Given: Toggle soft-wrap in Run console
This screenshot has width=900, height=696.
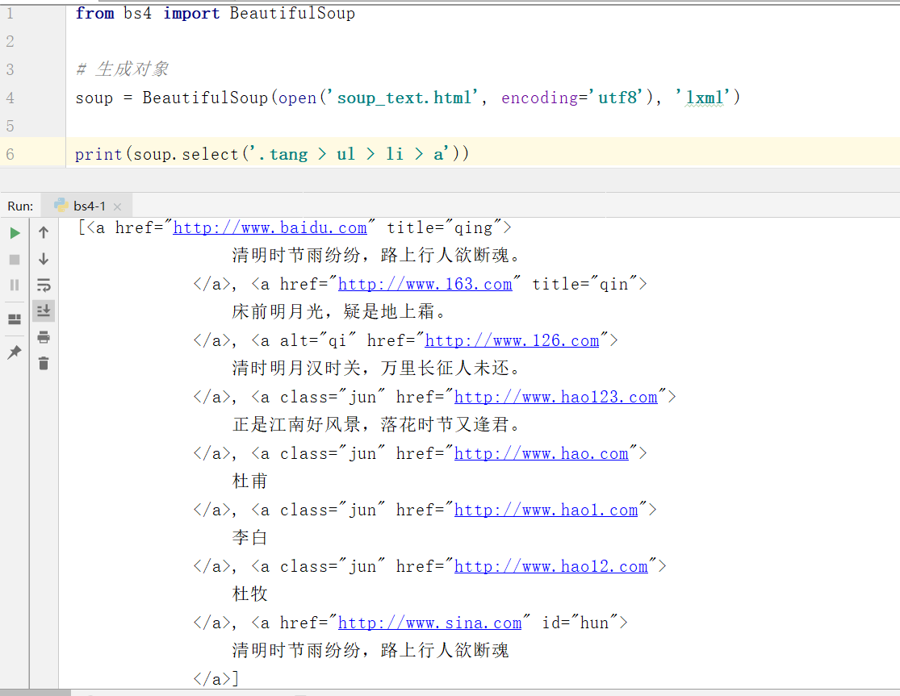Looking at the screenshot, I should click(x=44, y=285).
